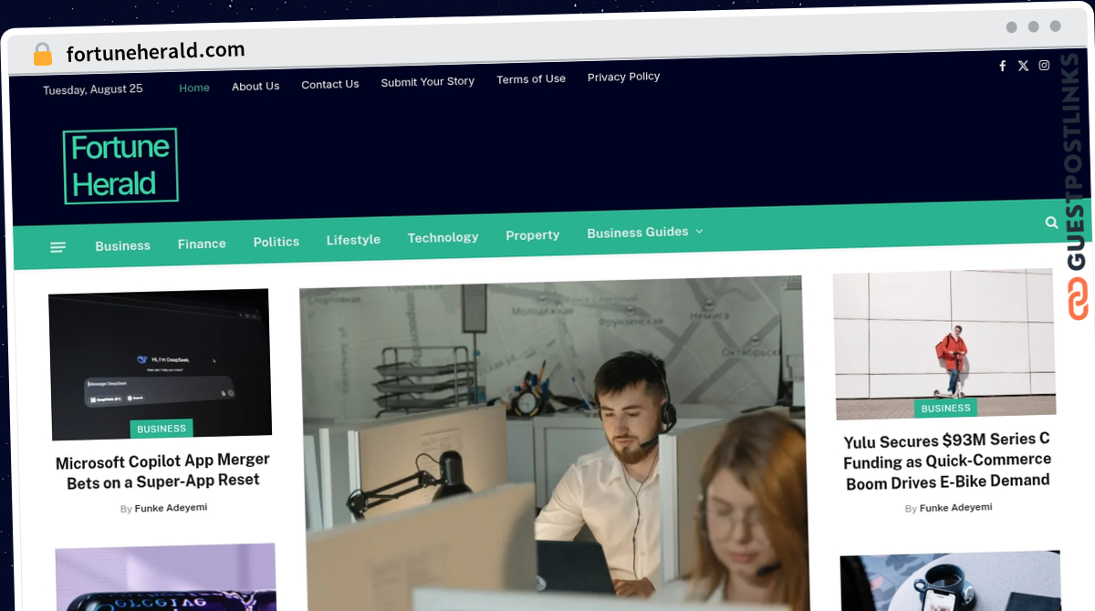Open the Submit Your Story page
The width and height of the screenshot is (1095, 611).
pyautogui.click(x=427, y=81)
